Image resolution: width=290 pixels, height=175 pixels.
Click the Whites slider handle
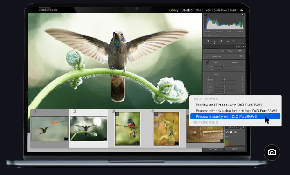point(224,90)
